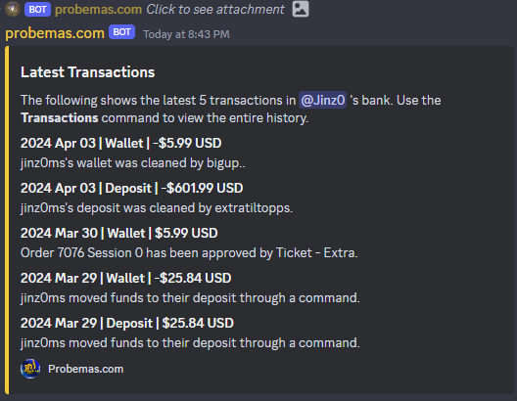Select the Mar 29 Wallet -$25.84 heading
517x401 pixels.
click(126, 278)
